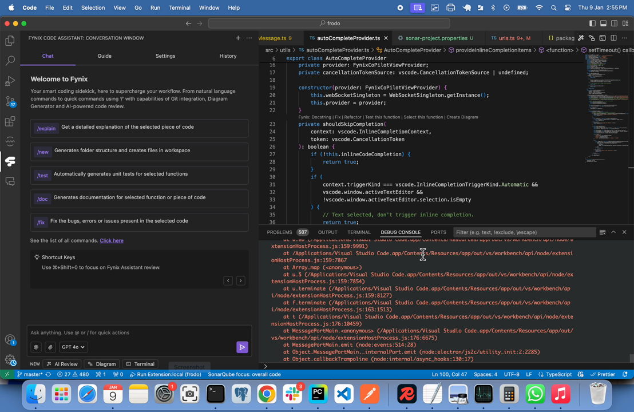This screenshot has width=634, height=412.
Task: Change LF end of line sequence
Action: tap(529, 374)
